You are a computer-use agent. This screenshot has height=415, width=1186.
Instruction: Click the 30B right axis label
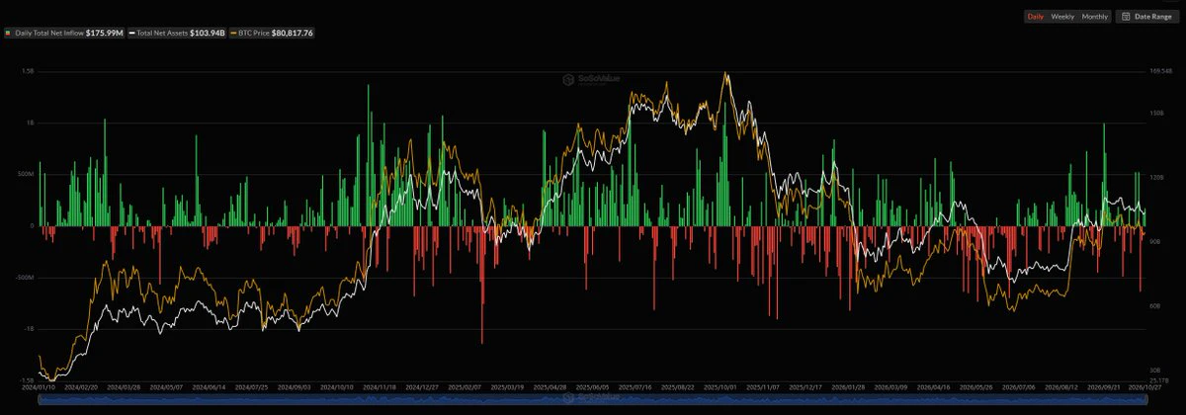tap(1153, 371)
